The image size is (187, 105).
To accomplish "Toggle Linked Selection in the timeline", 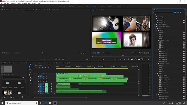I will [42, 68].
